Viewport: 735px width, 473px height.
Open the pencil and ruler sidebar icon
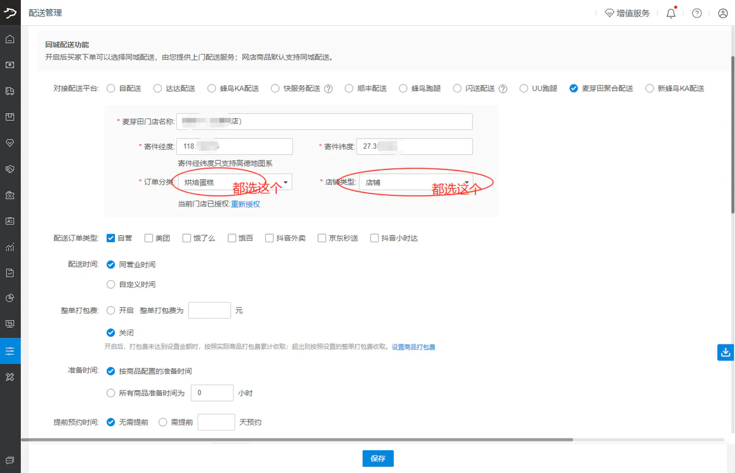(10, 377)
